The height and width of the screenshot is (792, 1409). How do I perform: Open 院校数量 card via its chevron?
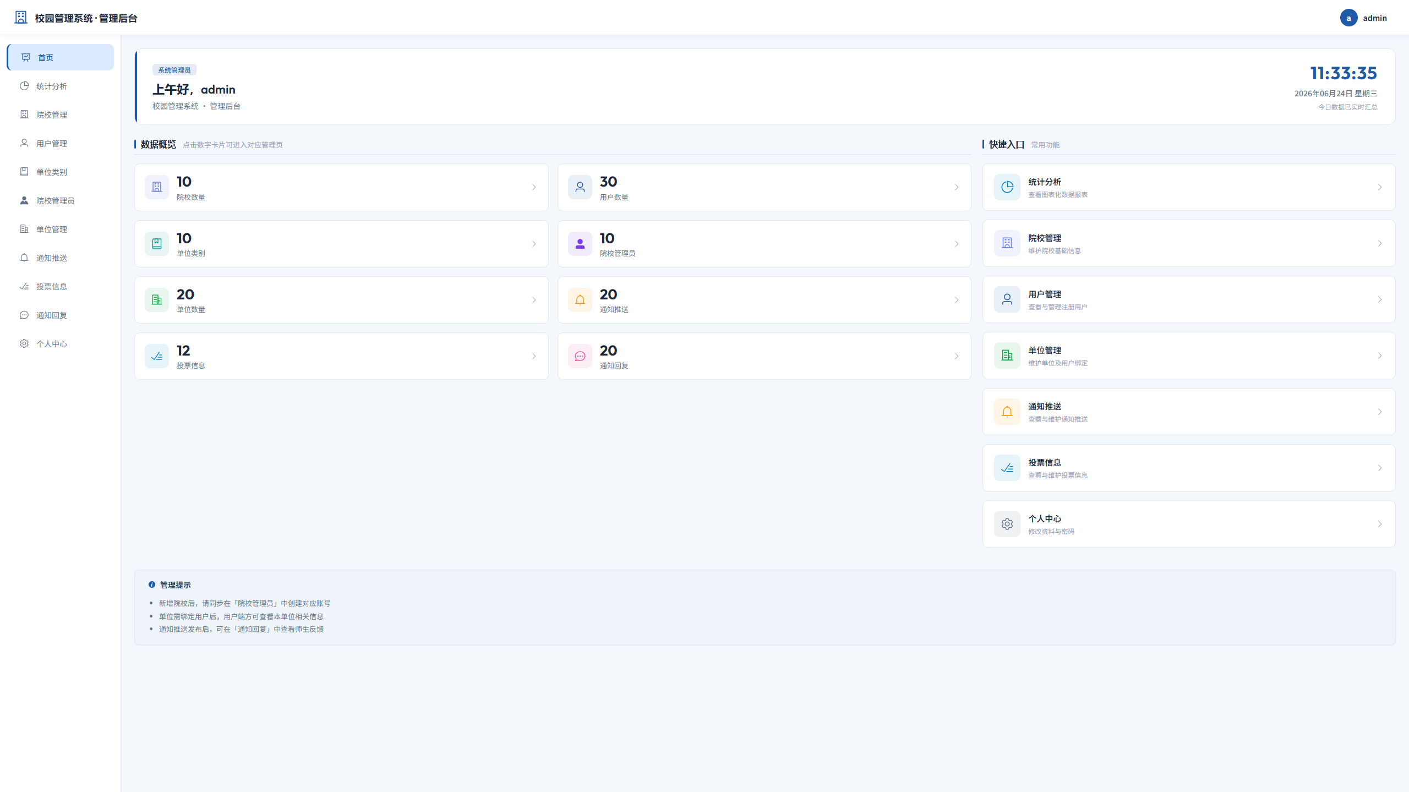click(534, 187)
